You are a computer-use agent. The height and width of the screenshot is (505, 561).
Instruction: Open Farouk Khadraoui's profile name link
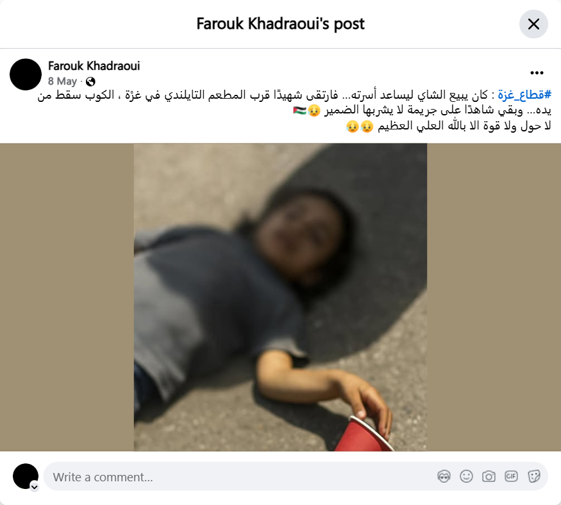94,66
